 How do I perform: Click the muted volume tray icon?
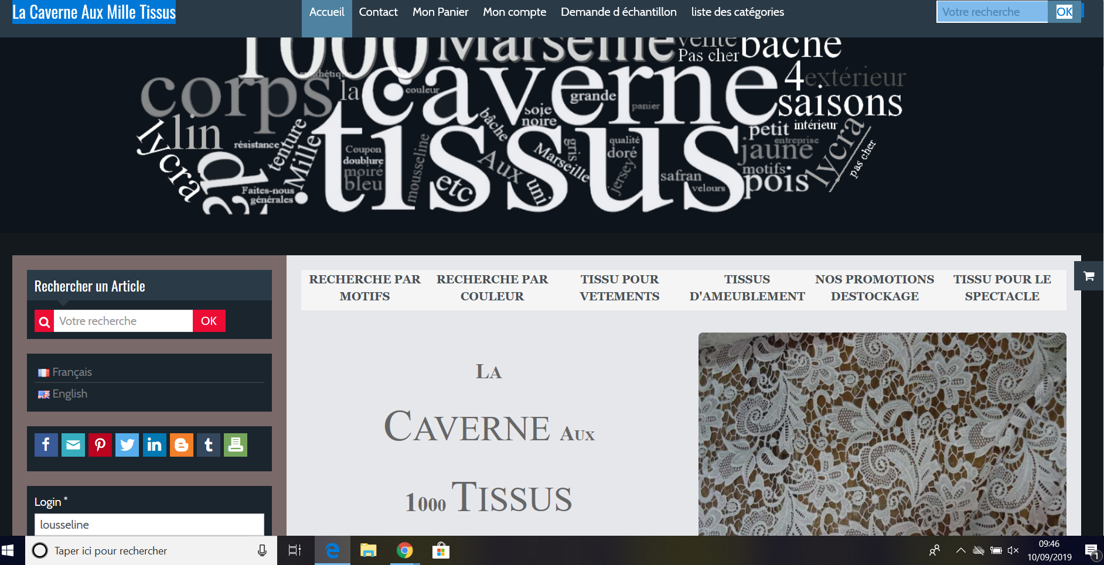(x=1013, y=550)
